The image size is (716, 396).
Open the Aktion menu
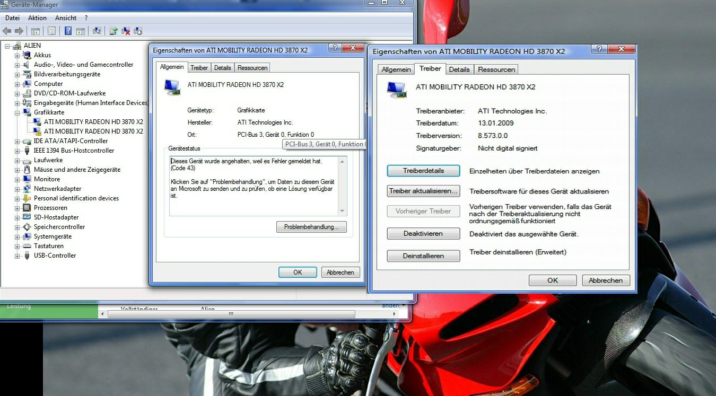pyautogui.click(x=37, y=18)
